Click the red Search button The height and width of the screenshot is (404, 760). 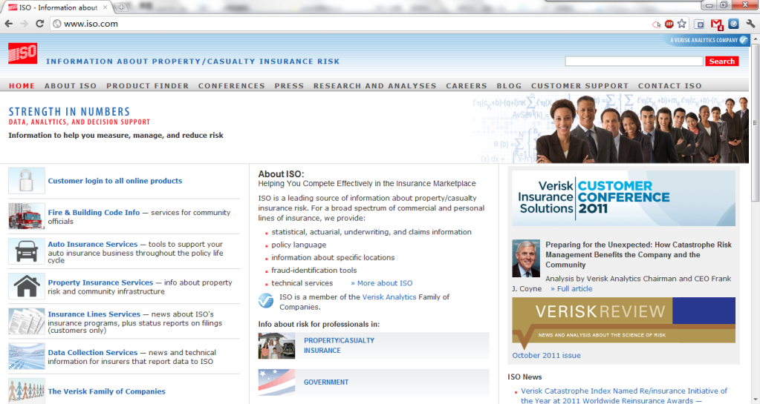(x=721, y=62)
